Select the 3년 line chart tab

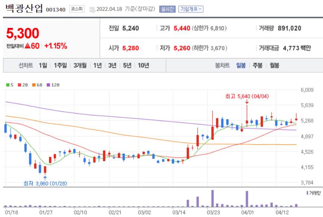(x=112, y=66)
